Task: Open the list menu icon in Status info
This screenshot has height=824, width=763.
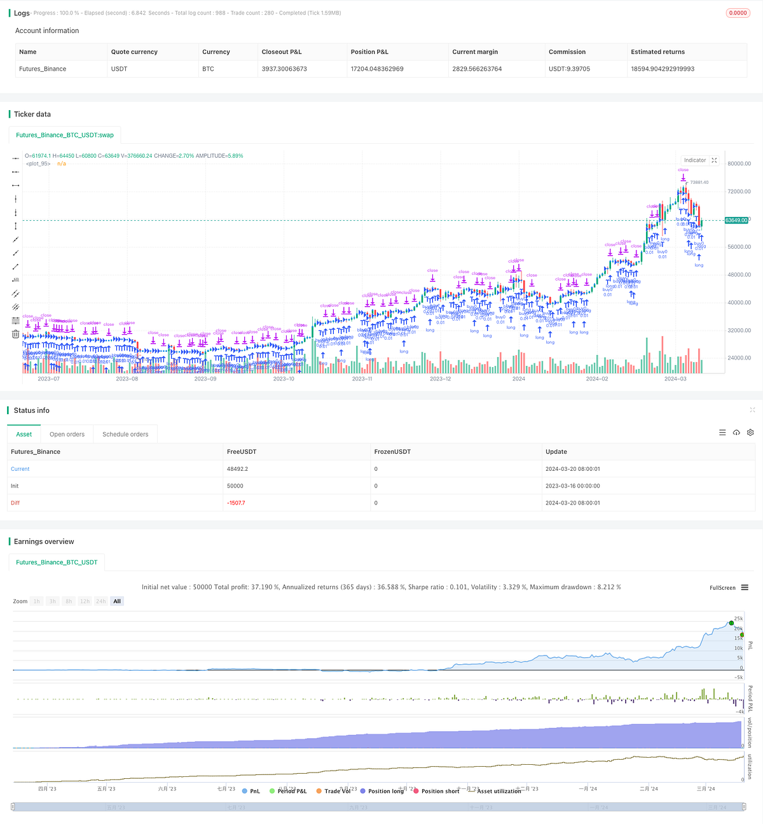Action: tap(722, 432)
